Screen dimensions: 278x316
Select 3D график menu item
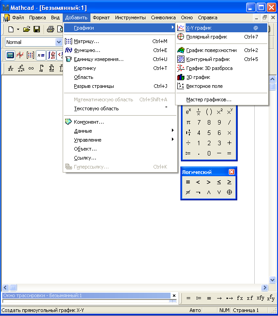click(222, 77)
